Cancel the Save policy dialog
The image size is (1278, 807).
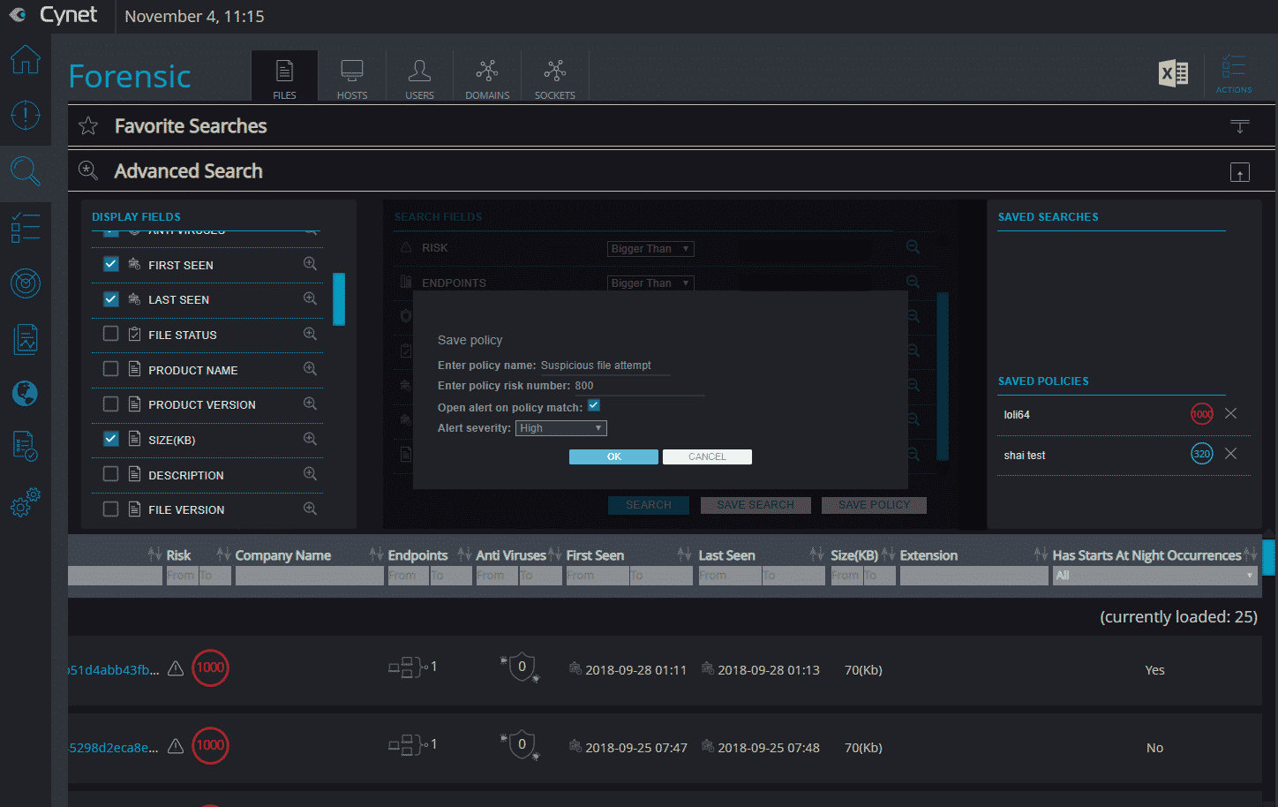point(707,456)
